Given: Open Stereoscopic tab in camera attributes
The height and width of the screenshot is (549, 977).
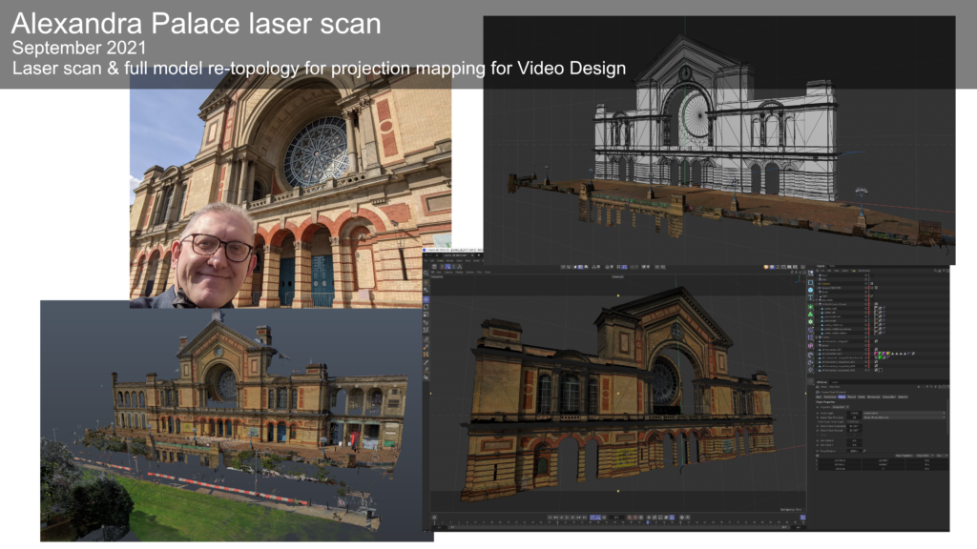Looking at the screenshot, I should [x=874, y=397].
